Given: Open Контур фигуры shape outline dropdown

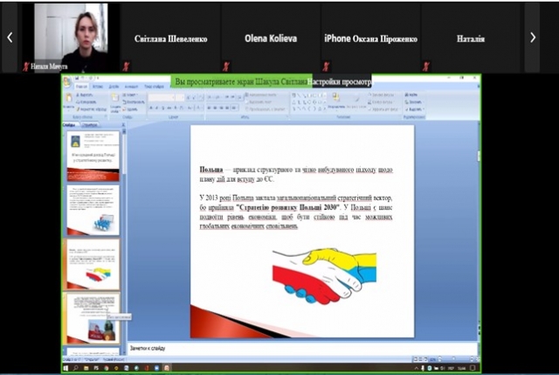Looking at the screenshot, I should pos(382,102).
